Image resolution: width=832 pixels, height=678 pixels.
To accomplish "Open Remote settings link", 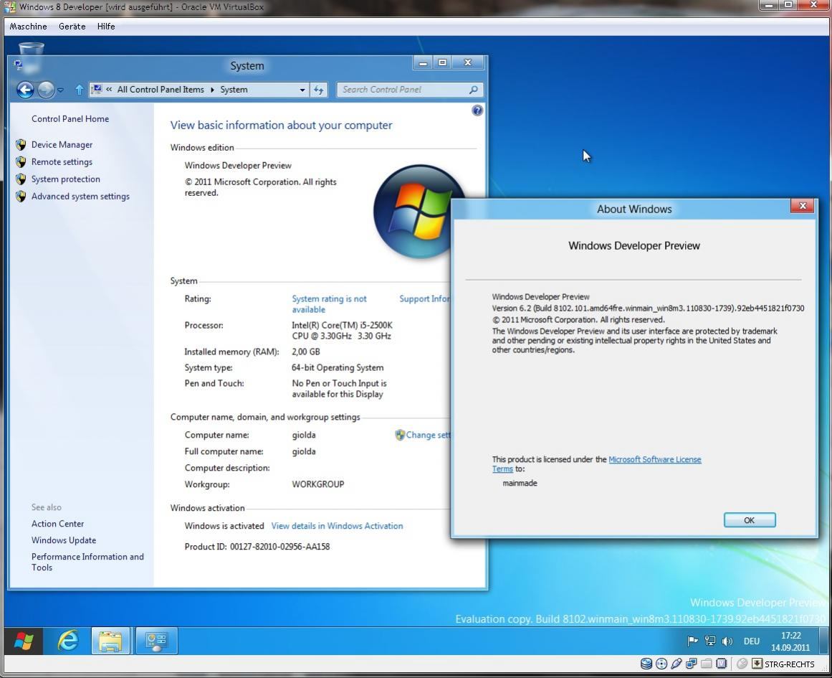I will coord(62,162).
